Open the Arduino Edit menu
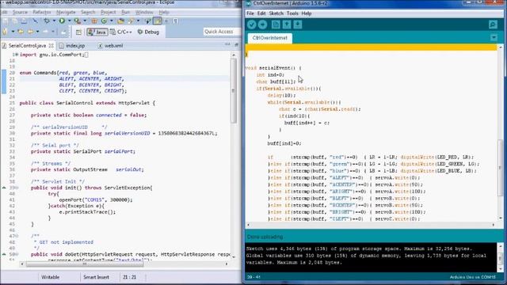This screenshot has width=507, height=285. [261, 13]
